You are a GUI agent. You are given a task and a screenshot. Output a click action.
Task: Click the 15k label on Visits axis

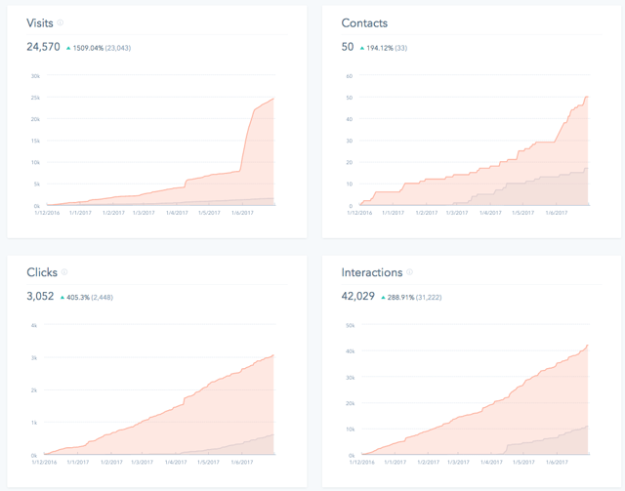click(x=35, y=141)
